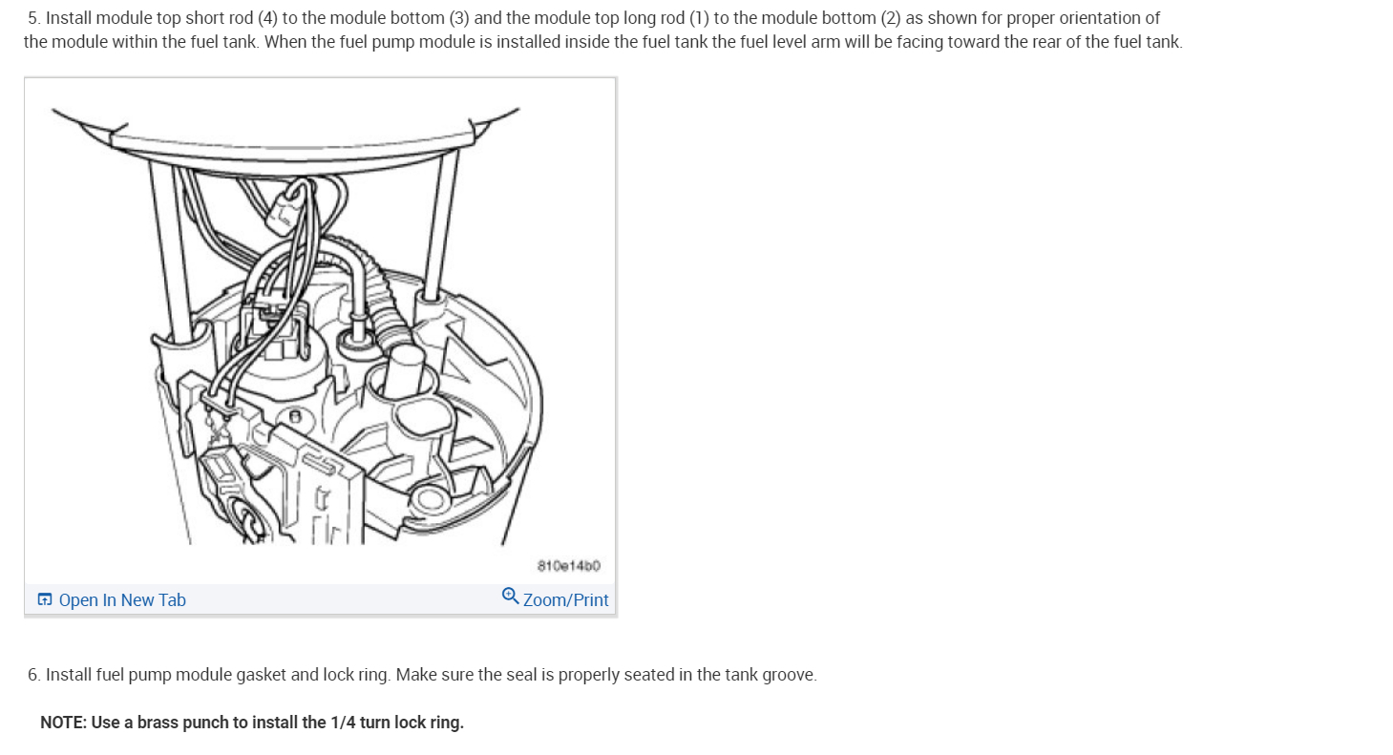Click the image code 810e14b0 label
The width and height of the screenshot is (1393, 755).
point(569,566)
